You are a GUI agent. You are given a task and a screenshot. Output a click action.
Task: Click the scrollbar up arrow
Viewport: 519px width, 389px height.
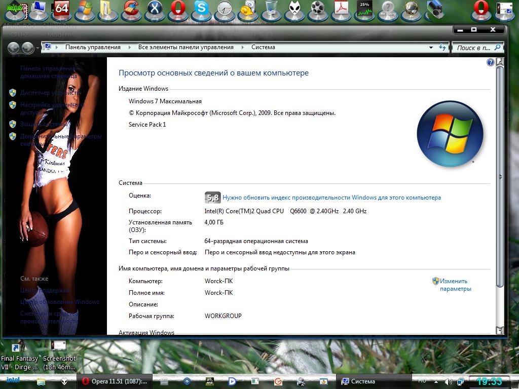pos(500,61)
